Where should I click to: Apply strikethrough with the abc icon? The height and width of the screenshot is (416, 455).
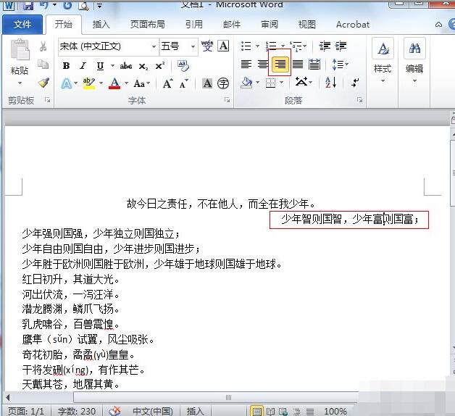(x=125, y=66)
